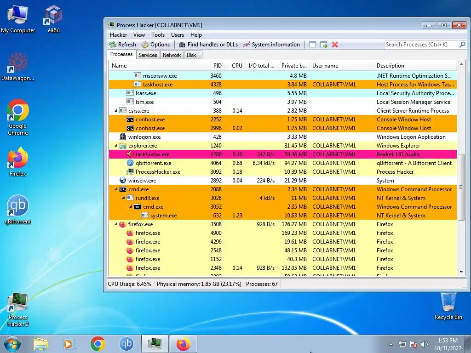This screenshot has width=471, height=353.
Task: Click scrollbar down arrow in process list
Action: [461, 272]
